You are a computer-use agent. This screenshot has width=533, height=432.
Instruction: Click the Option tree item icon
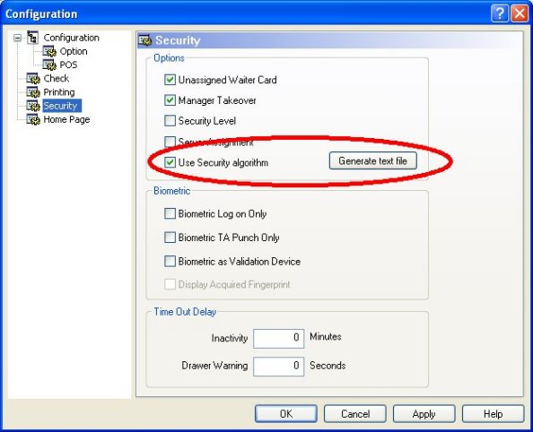tap(49, 51)
